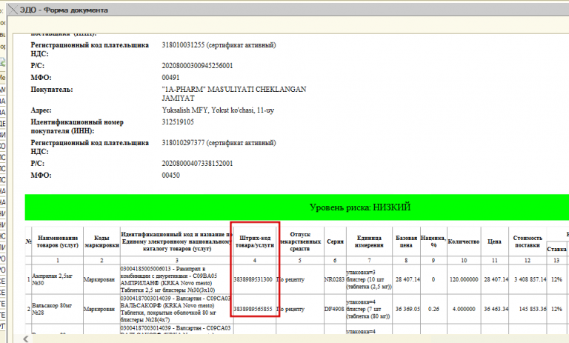Click column header Коды маркировки

coord(102,242)
